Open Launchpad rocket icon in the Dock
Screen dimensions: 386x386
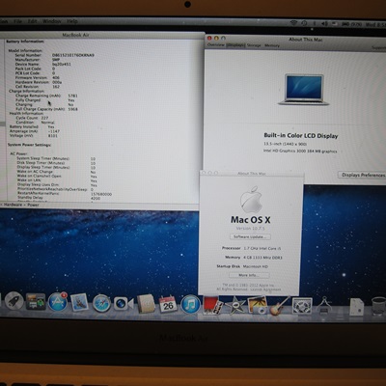tap(14, 301)
